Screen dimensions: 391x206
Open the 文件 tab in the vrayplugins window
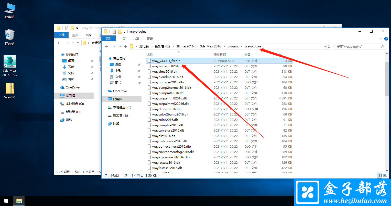[x=109, y=38]
